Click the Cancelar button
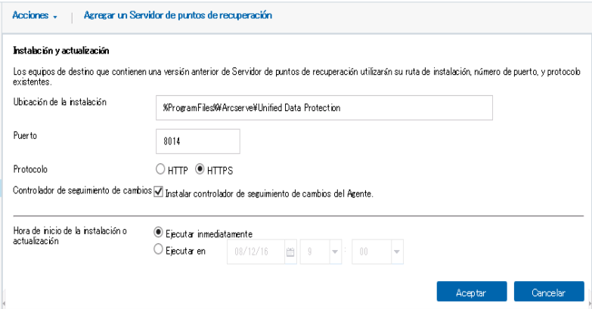The width and height of the screenshot is (592, 309). [x=549, y=292]
